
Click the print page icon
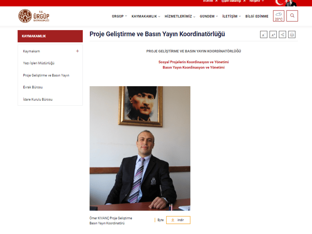[x=292, y=35]
